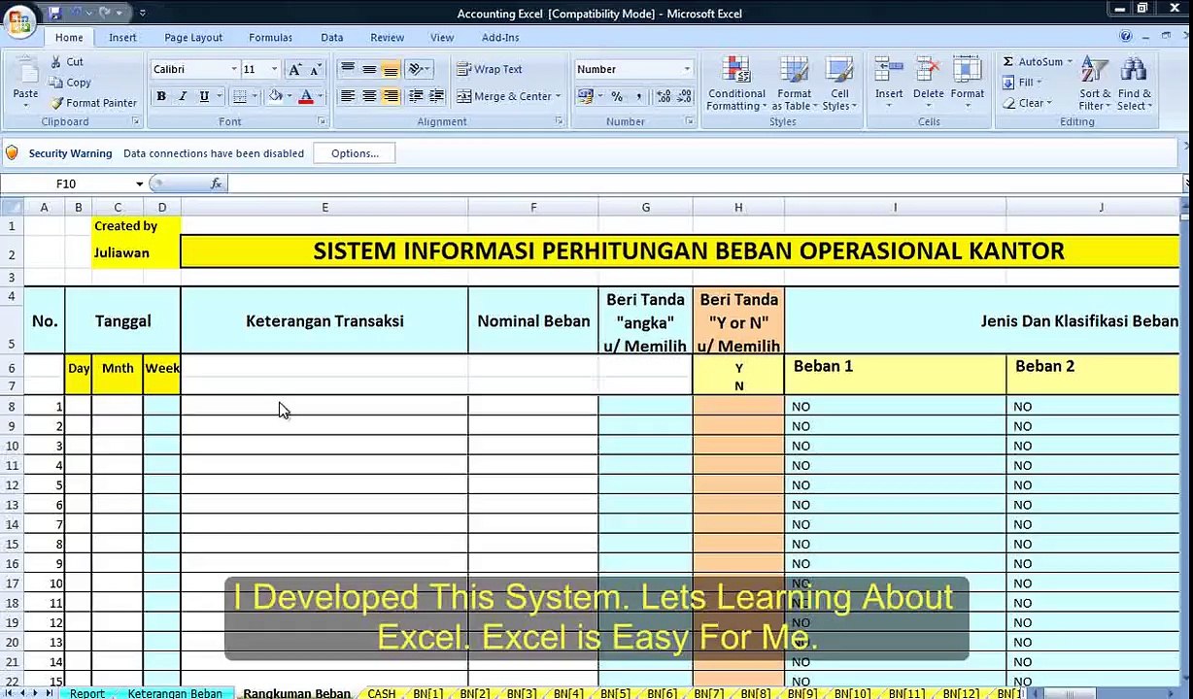The width and height of the screenshot is (1193, 699).
Task: Open the Number format dropdown
Action: coord(687,70)
